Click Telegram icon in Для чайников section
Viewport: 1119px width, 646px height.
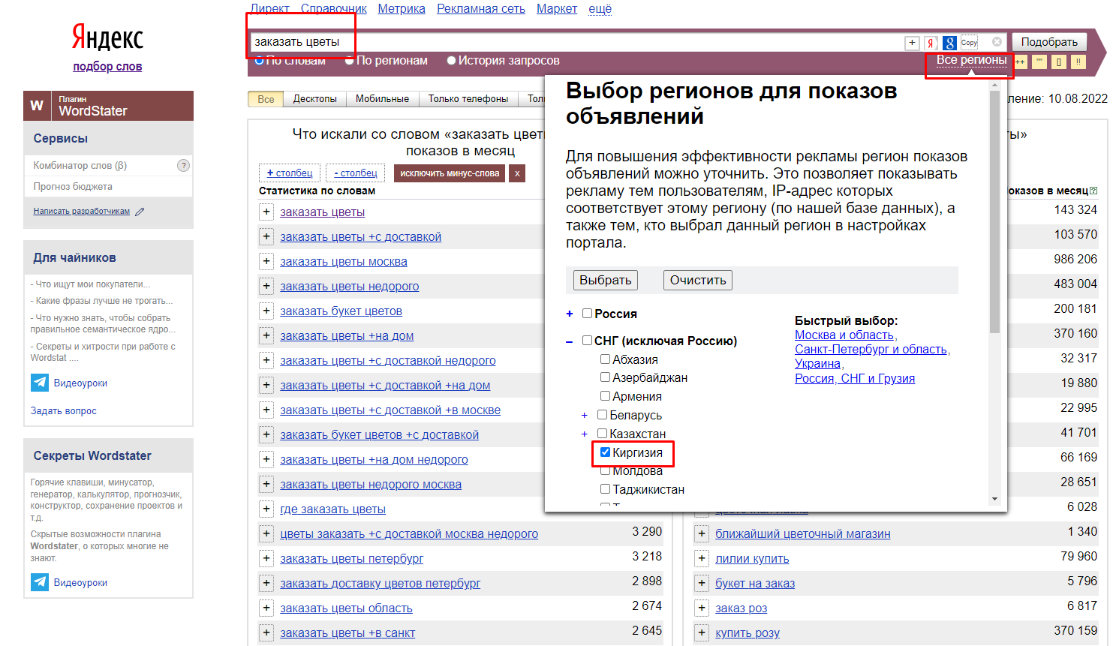[x=40, y=383]
